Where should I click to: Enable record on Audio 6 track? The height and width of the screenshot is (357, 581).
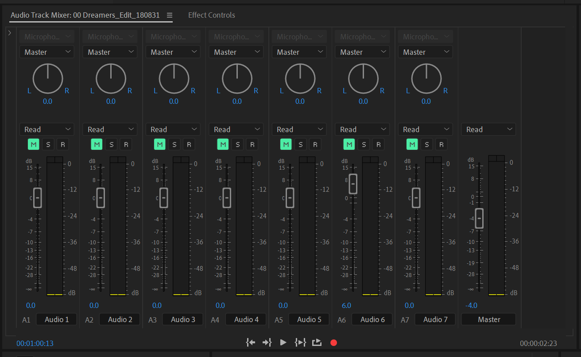tap(378, 144)
